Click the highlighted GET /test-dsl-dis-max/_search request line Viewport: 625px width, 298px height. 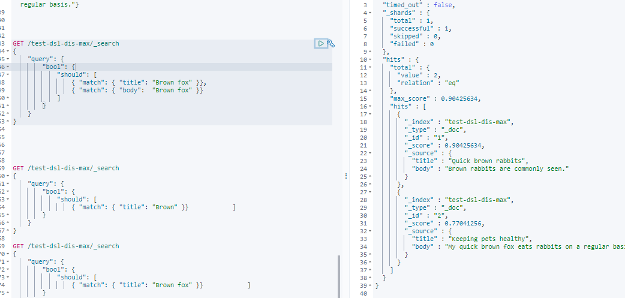point(66,43)
